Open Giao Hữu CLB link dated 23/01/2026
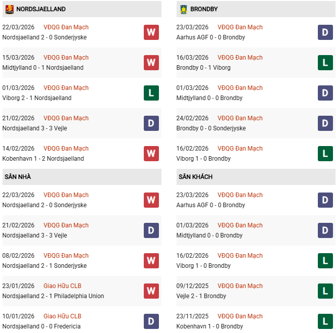The image size is (336, 333). (63, 286)
